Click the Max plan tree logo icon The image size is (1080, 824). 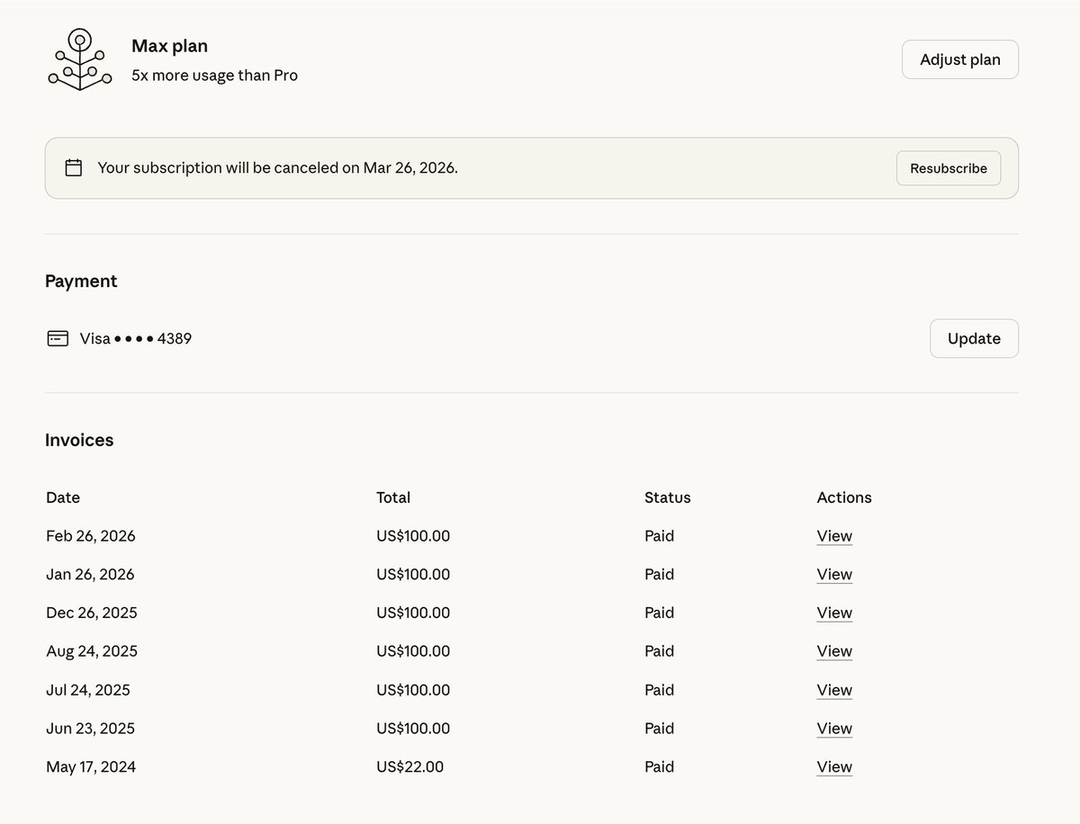[x=80, y=59]
